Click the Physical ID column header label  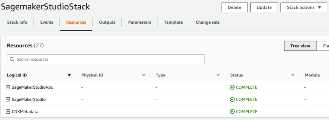coord(92,75)
